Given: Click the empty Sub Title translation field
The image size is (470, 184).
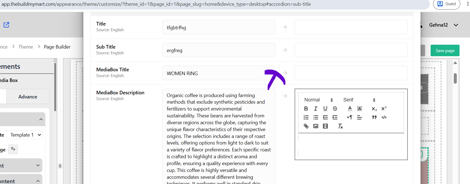Looking at the screenshot, I should pos(351,50).
